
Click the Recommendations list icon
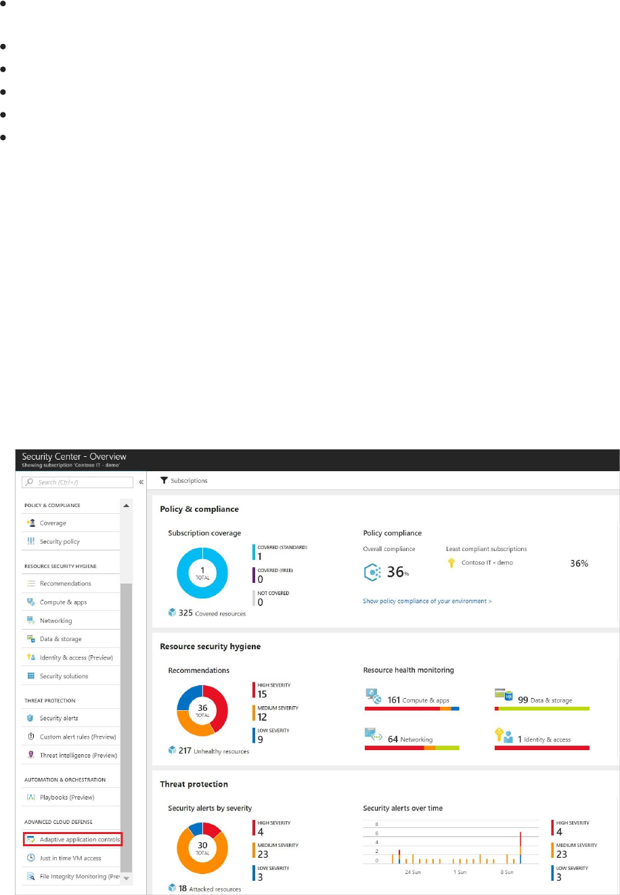point(30,583)
